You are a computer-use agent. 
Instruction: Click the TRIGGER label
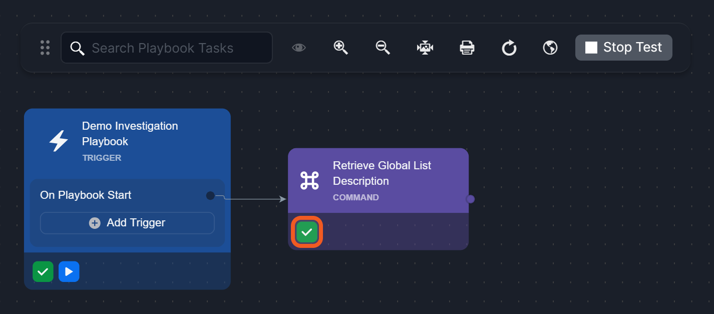point(102,158)
